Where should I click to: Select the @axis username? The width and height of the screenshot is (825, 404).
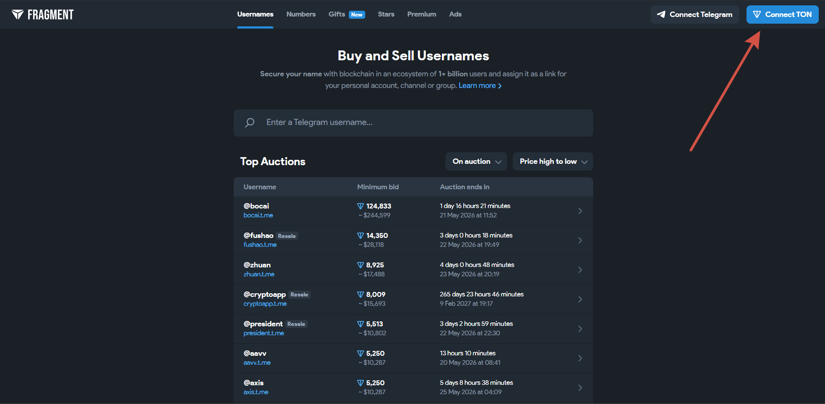tap(254, 383)
